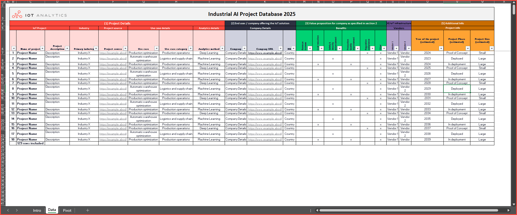
Task: Switch to the Pivot sheet tab
Action: pos(67,210)
